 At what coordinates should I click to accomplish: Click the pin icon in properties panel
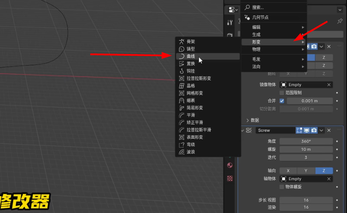pyautogui.click(x=340, y=22)
